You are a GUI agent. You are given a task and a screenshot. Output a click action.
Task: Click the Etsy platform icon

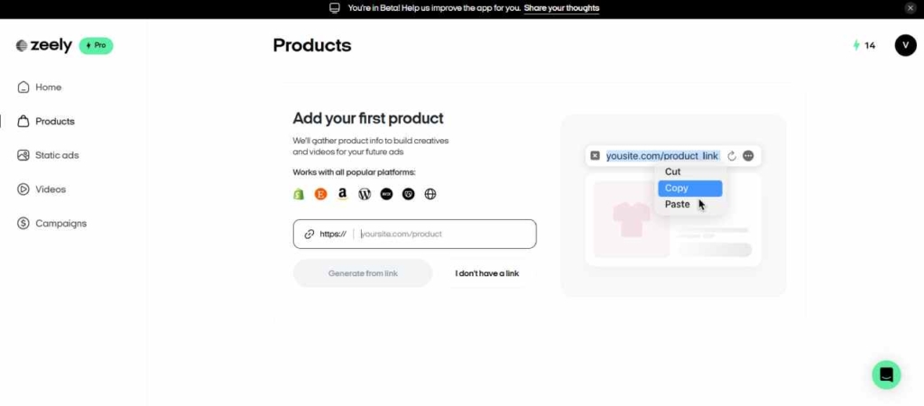click(x=320, y=194)
